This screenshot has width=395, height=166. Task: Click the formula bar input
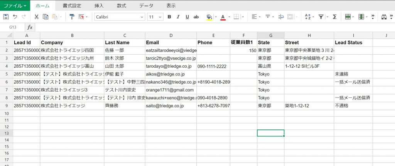215,27
